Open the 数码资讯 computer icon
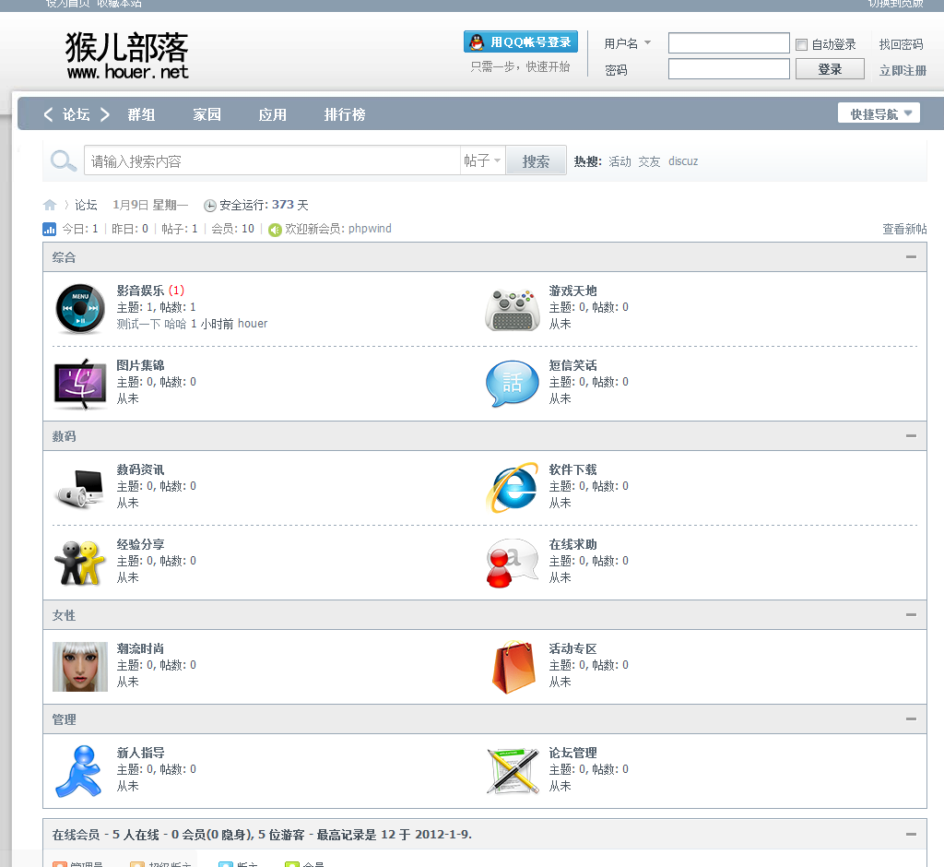This screenshot has height=867, width=944. 80,488
